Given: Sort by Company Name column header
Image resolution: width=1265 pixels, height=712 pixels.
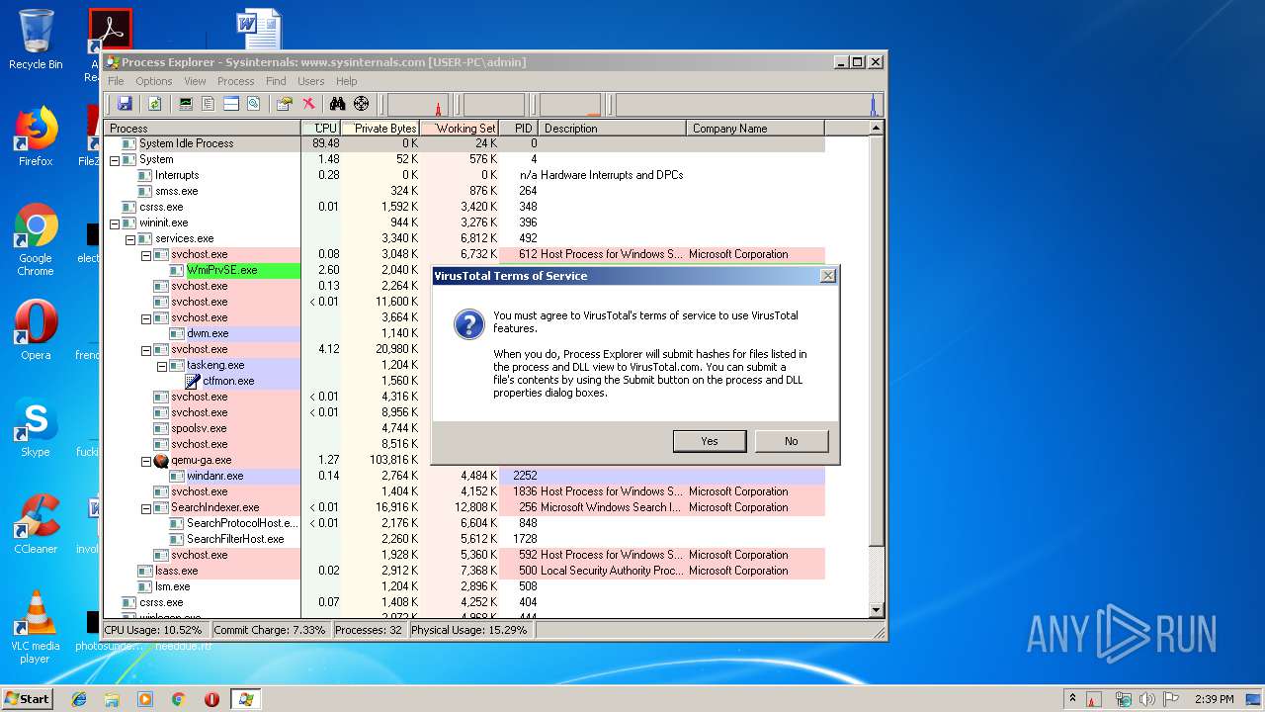Looking at the screenshot, I should pyautogui.click(x=755, y=129).
